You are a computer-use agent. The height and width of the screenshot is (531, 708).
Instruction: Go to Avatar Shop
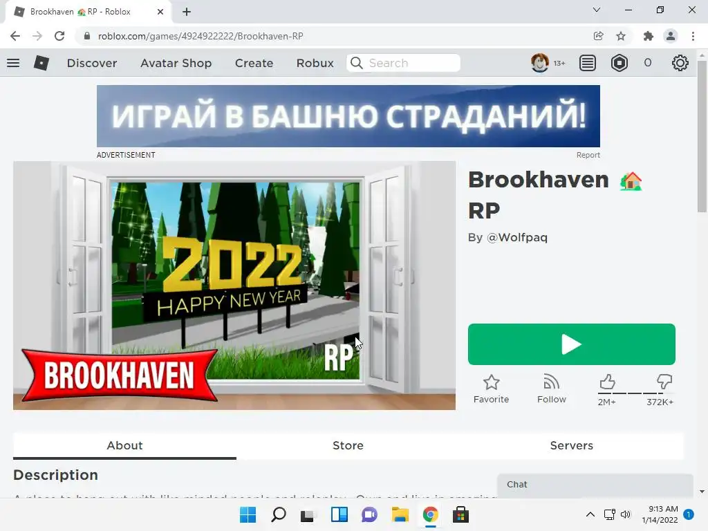pos(176,63)
